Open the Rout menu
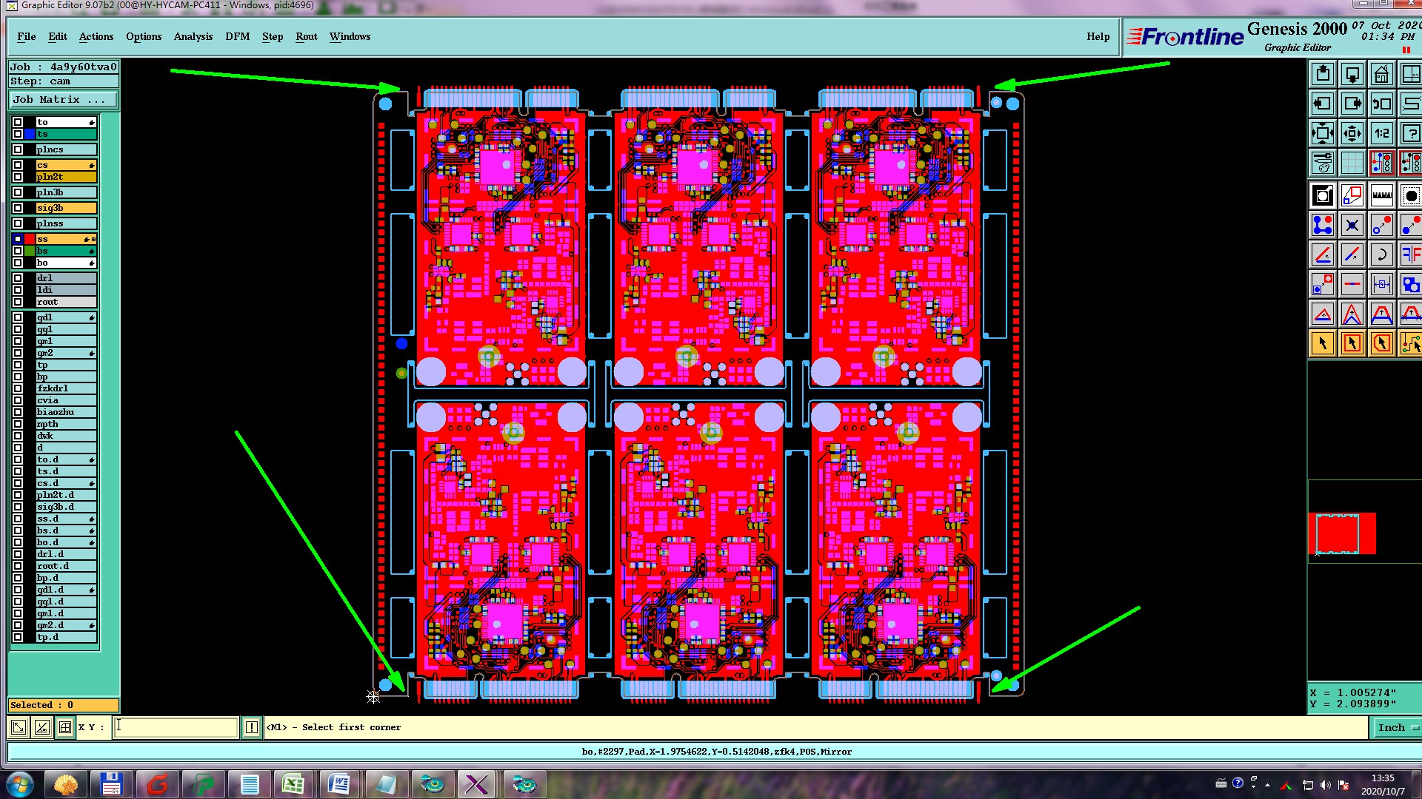Image resolution: width=1422 pixels, height=799 pixels. click(x=306, y=36)
